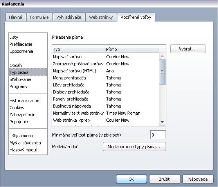Select the Lišty prehliadača row

click(x=106, y=85)
